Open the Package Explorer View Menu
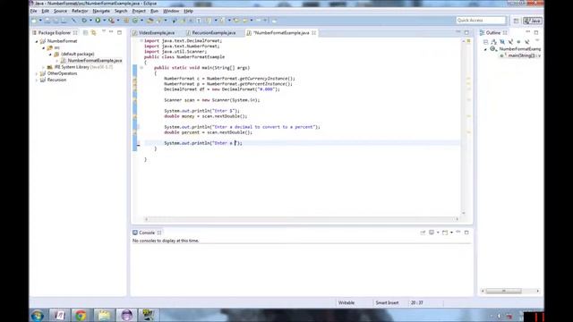This screenshot has height=322, width=573. tap(104, 32)
